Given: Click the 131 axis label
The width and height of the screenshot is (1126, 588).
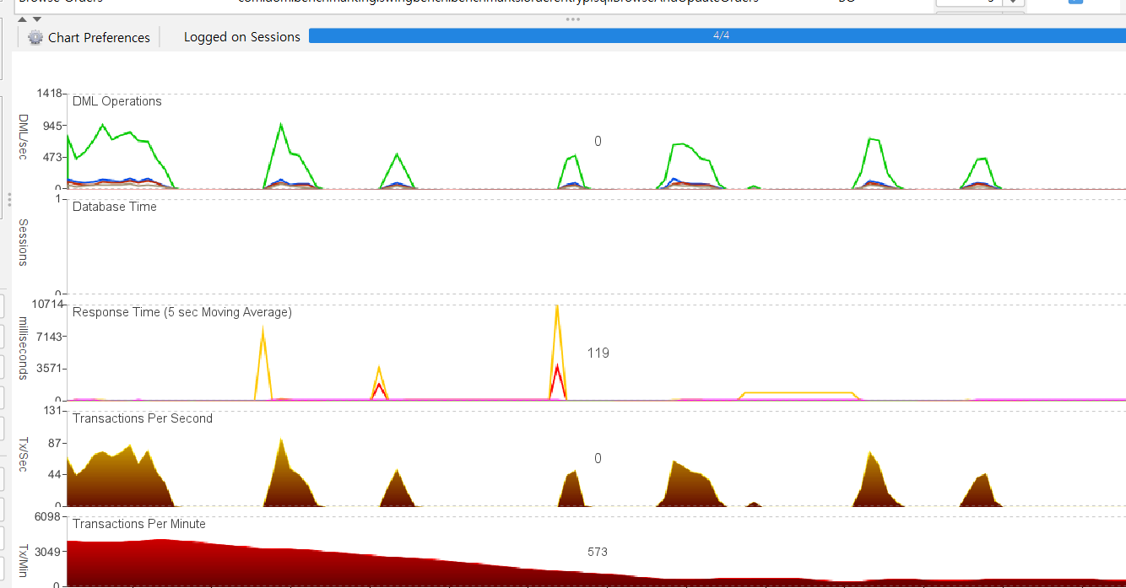Looking at the screenshot, I should tap(53, 411).
